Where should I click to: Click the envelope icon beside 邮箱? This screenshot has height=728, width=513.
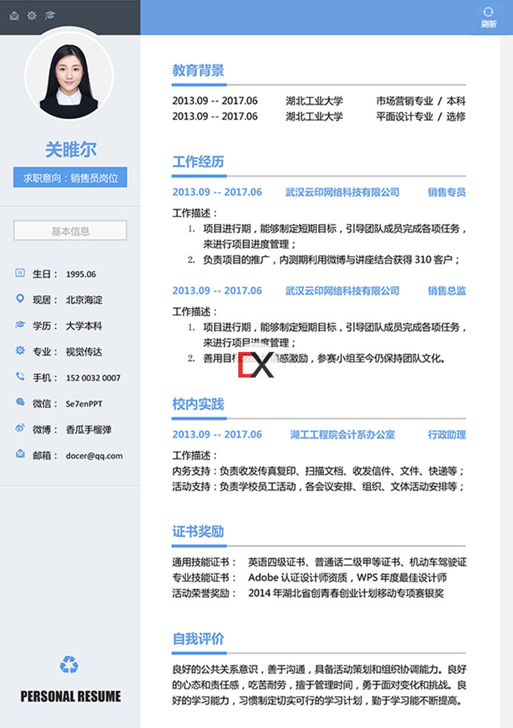pyautogui.click(x=20, y=453)
